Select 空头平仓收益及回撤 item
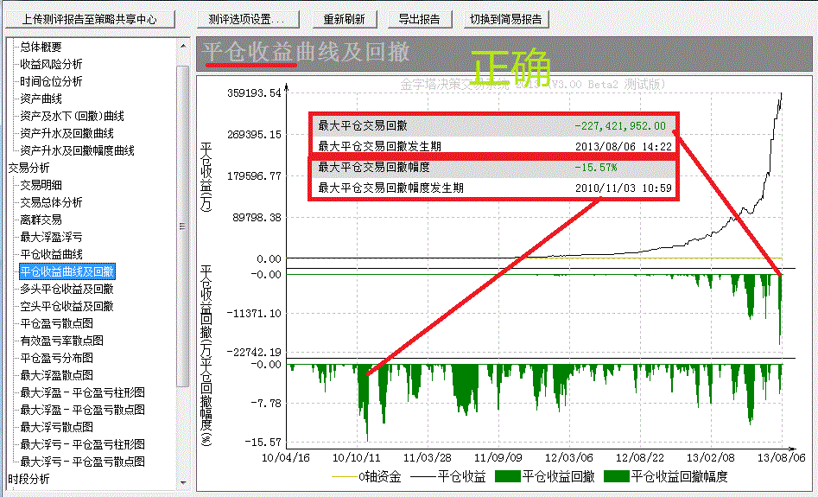818x497 pixels. click(67, 306)
